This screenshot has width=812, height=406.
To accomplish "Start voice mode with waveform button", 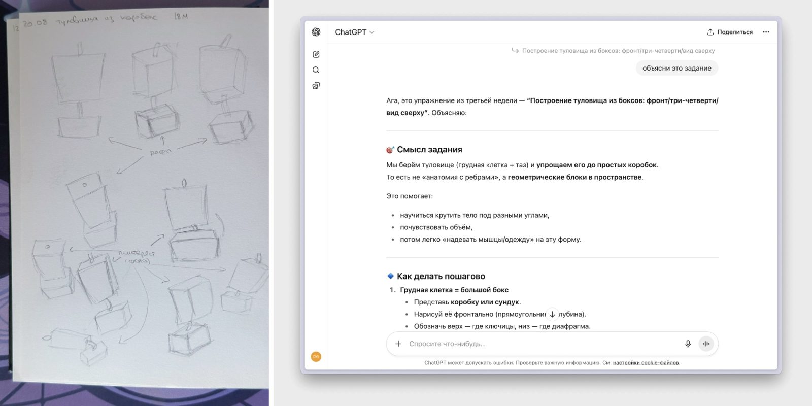I will click(706, 344).
